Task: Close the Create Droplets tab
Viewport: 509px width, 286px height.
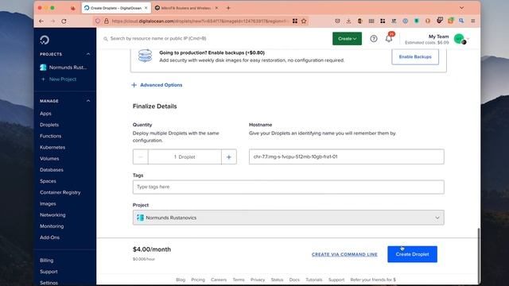Action: tap(146, 8)
